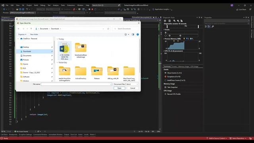Click New folder in file dialog
254x143 pixels.
pos(34,35)
